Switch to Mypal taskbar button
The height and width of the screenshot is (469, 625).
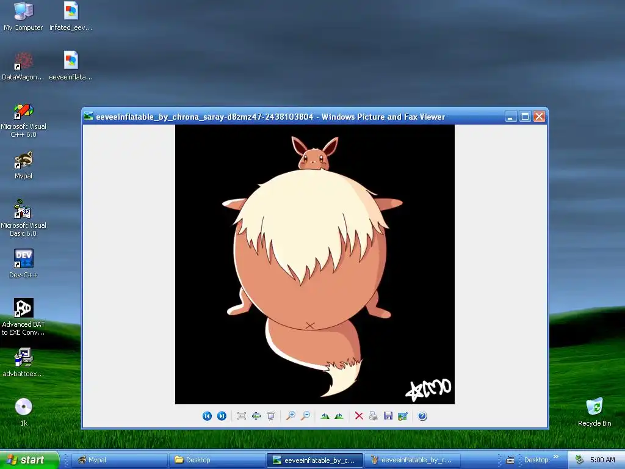120,460
